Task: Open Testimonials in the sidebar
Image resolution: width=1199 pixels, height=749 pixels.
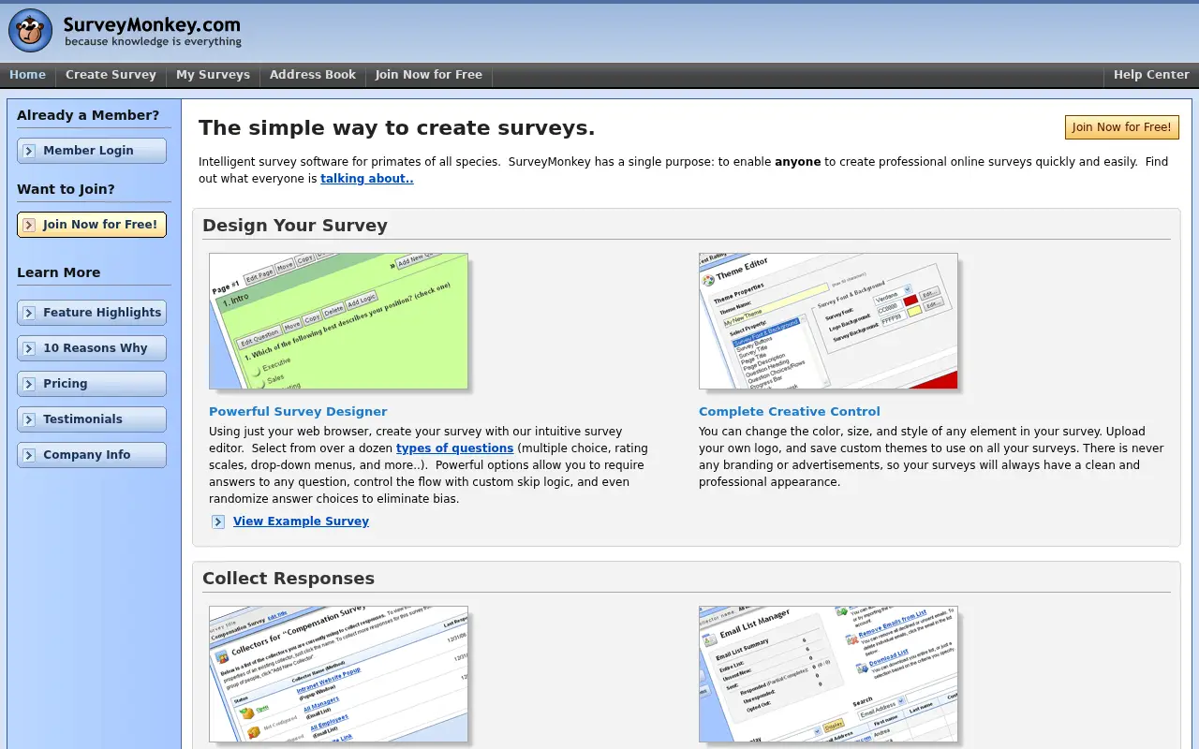Action: click(92, 419)
